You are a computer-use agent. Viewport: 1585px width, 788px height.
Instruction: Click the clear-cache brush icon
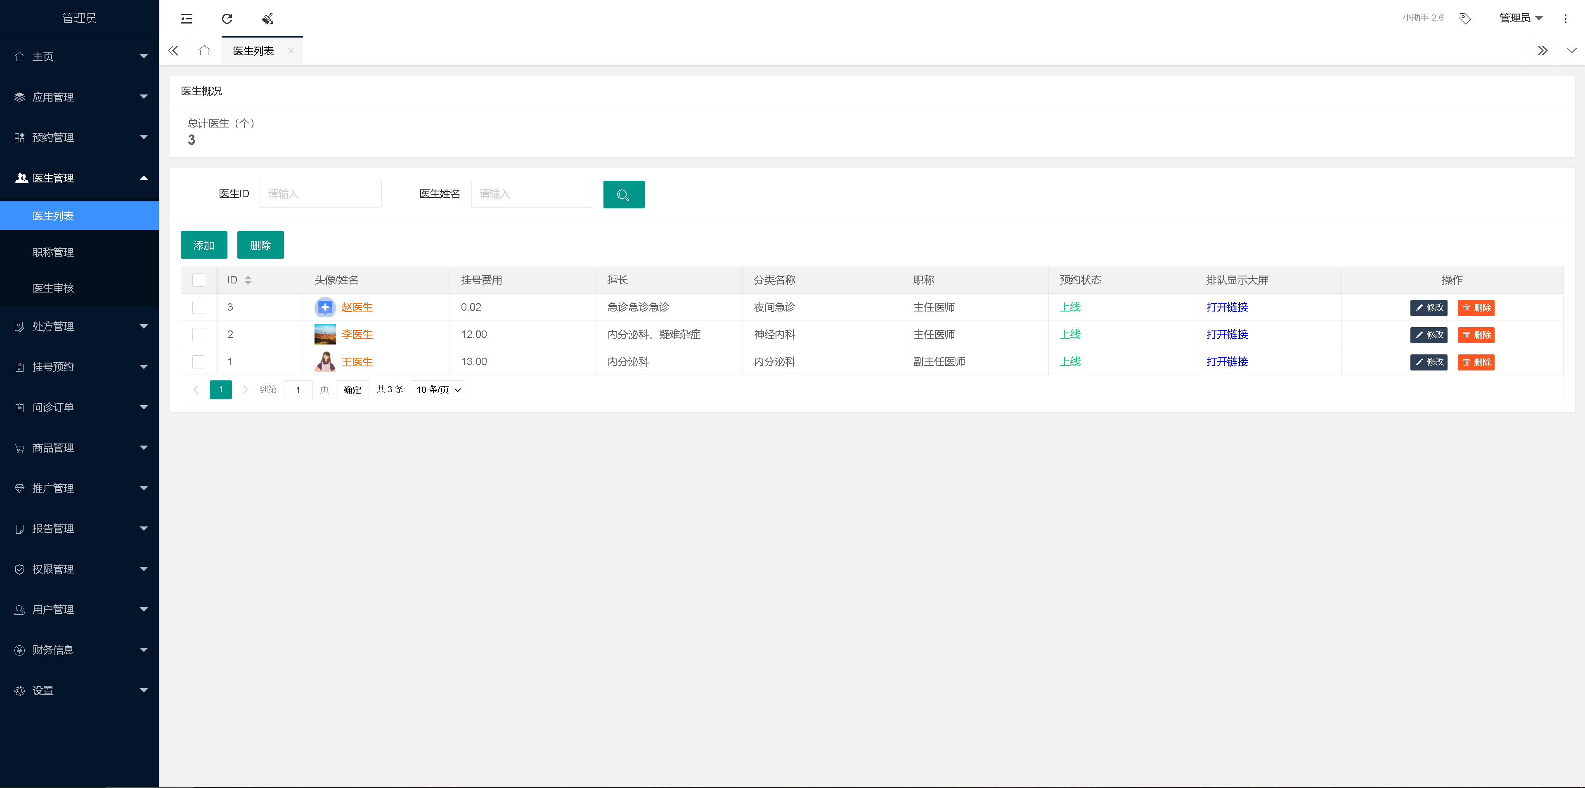pyautogui.click(x=267, y=19)
